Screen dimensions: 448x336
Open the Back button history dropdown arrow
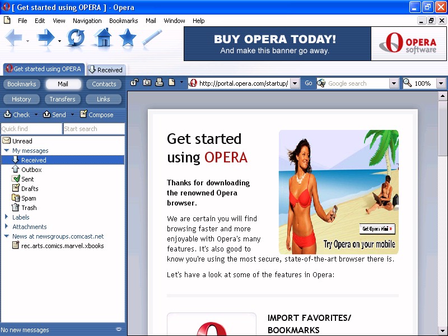pyautogui.click(x=27, y=41)
